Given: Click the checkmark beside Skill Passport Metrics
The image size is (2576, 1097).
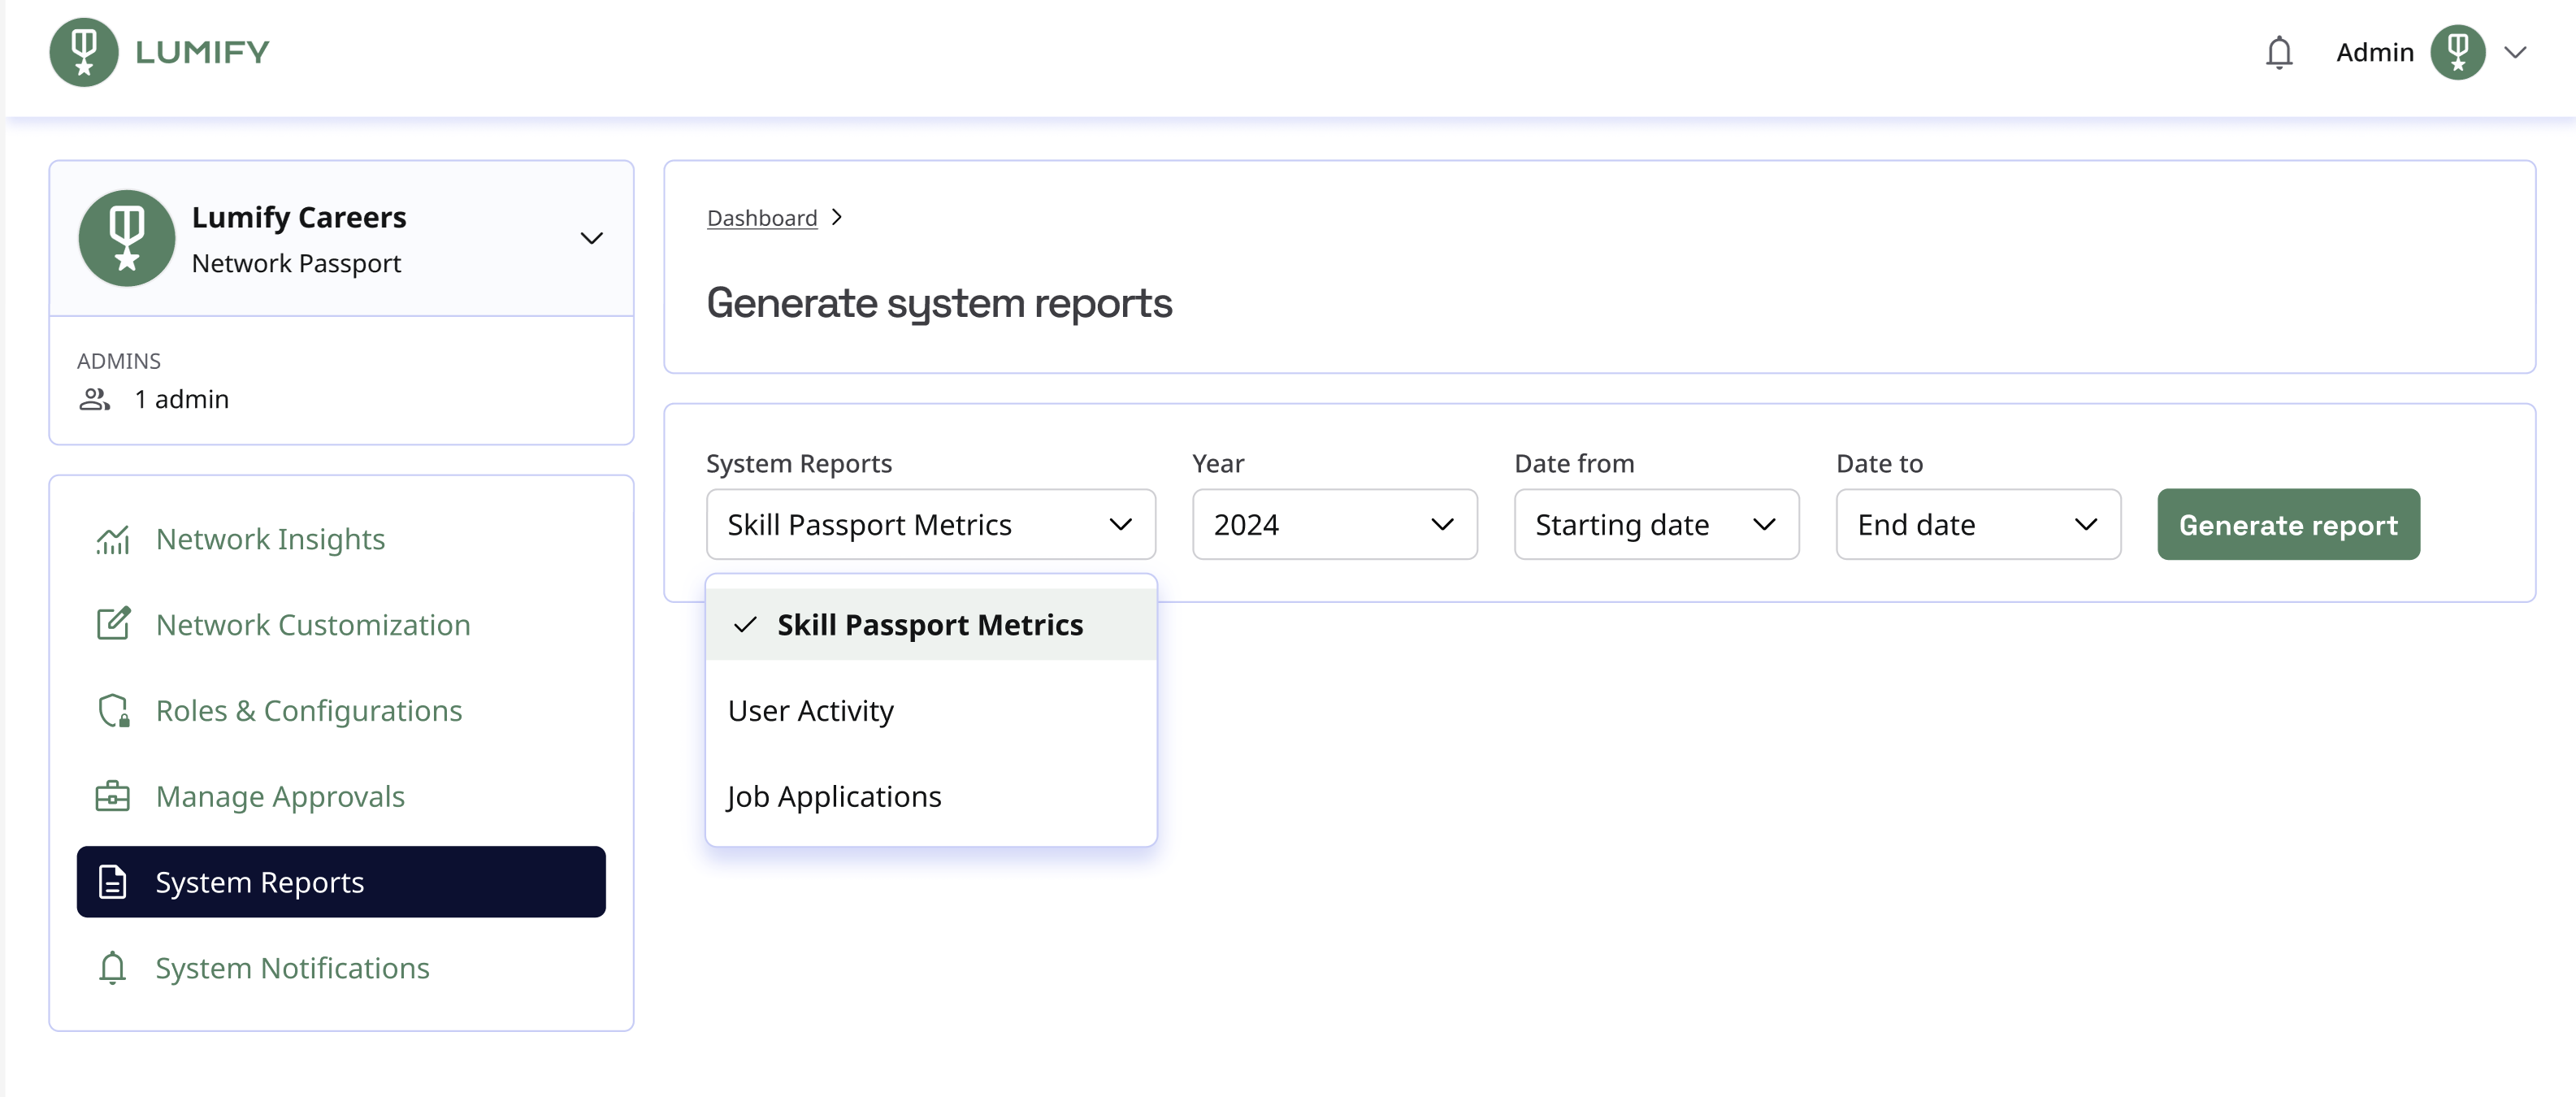Looking at the screenshot, I should click(x=745, y=625).
